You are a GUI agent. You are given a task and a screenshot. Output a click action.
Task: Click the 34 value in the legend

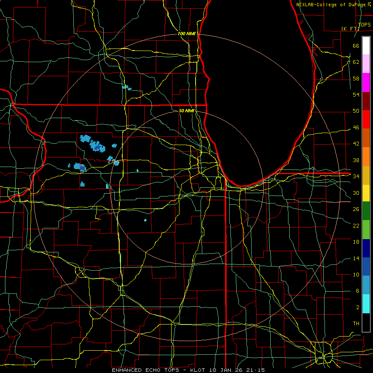point(356,176)
